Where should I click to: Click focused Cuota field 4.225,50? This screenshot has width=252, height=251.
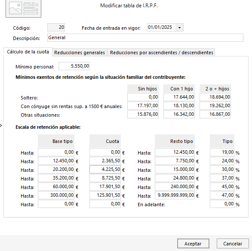105,170
